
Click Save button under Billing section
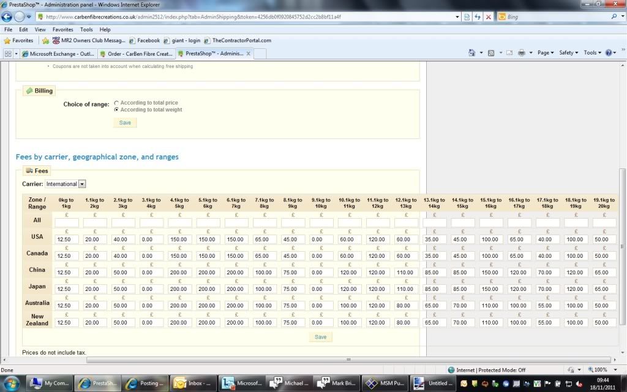(x=125, y=123)
